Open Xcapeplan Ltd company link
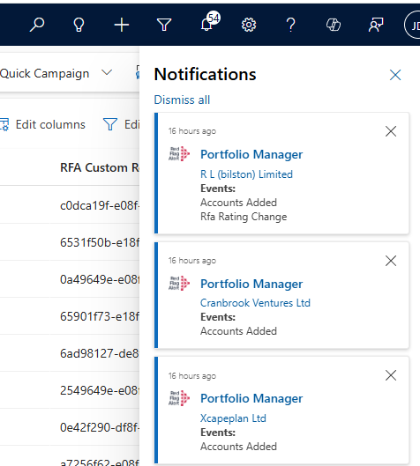This screenshot has height=466, width=420. tap(233, 418)
